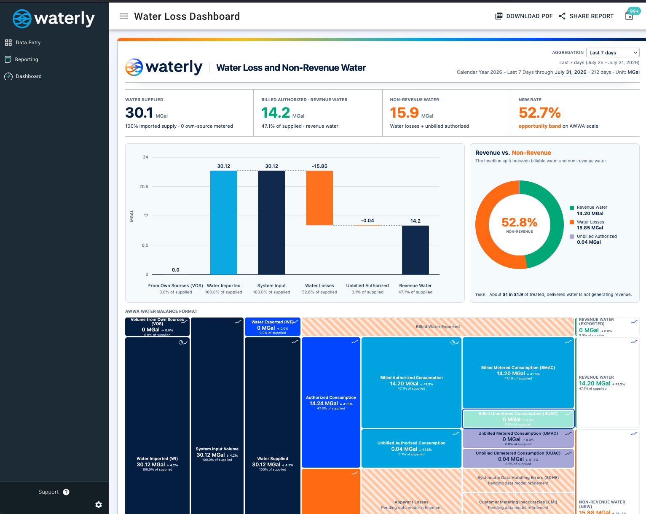
Task: Click trend line icon on Billed Authorized Consumption
Action: (457, 342)
